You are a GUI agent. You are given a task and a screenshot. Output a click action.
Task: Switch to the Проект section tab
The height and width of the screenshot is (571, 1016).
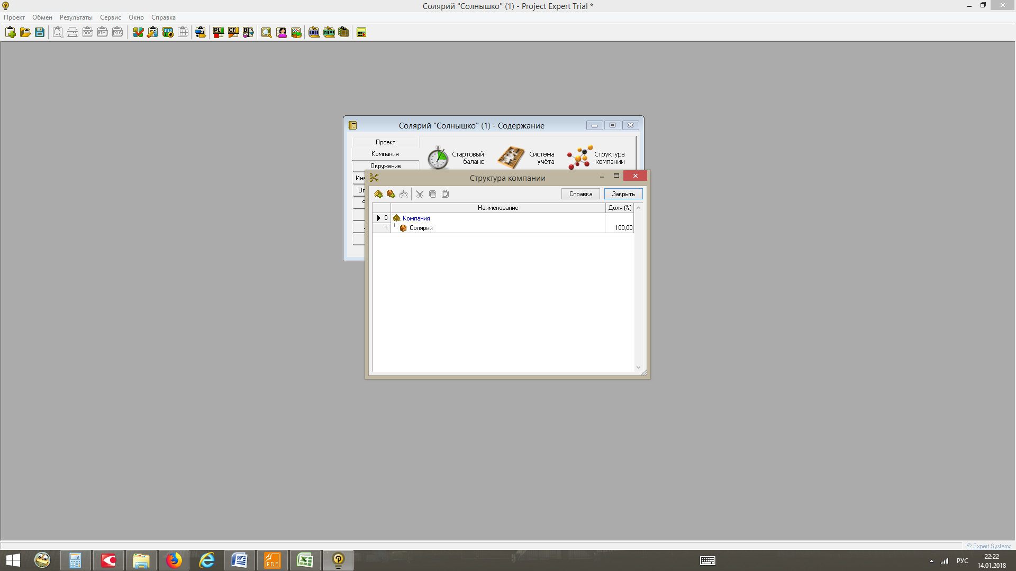click(385, 142)
